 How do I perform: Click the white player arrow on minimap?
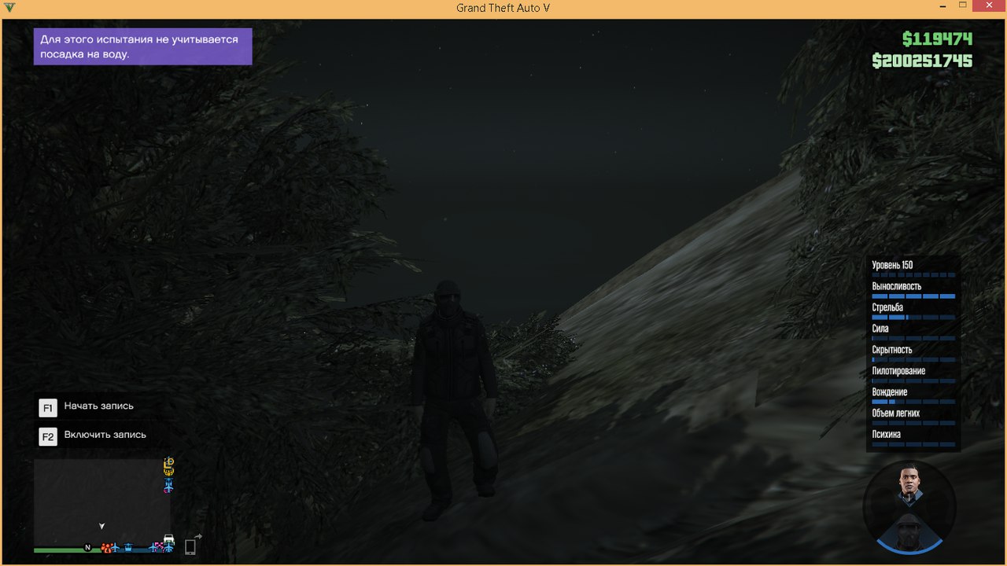101,526
